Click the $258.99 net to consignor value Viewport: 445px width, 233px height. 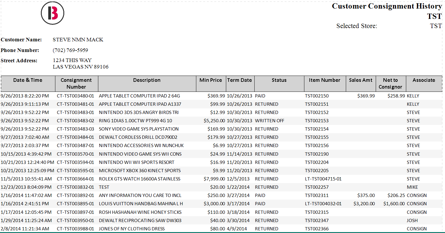click(396, 96)
